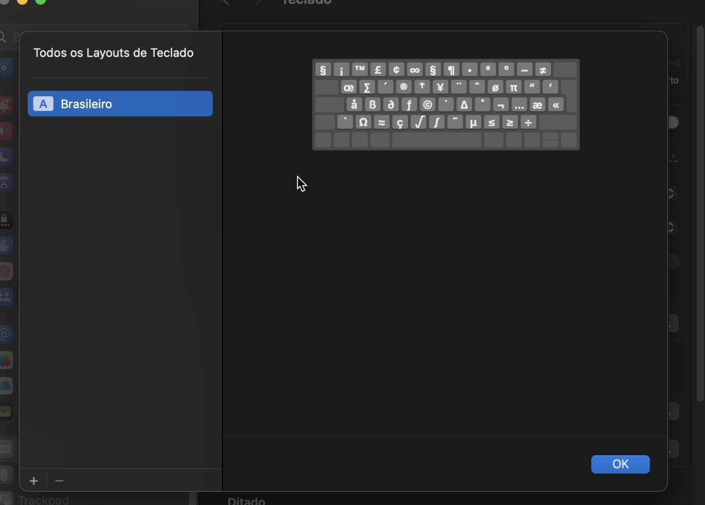Click the å key in keyboard preview
The width and height of the screenshot is (705, 505).
[354, 105]
